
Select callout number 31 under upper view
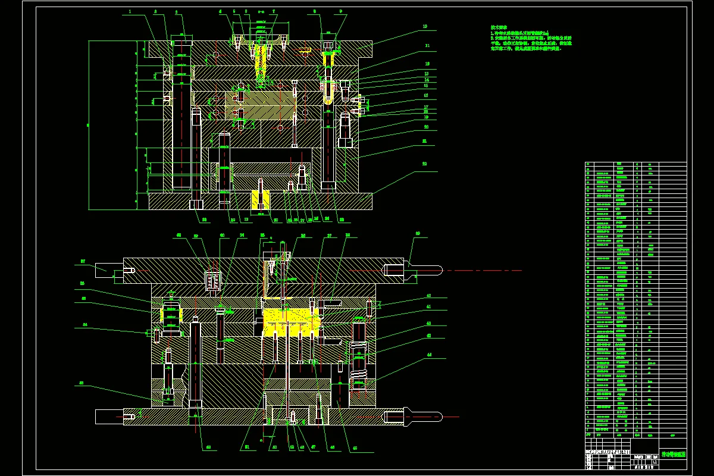point(246,220)
